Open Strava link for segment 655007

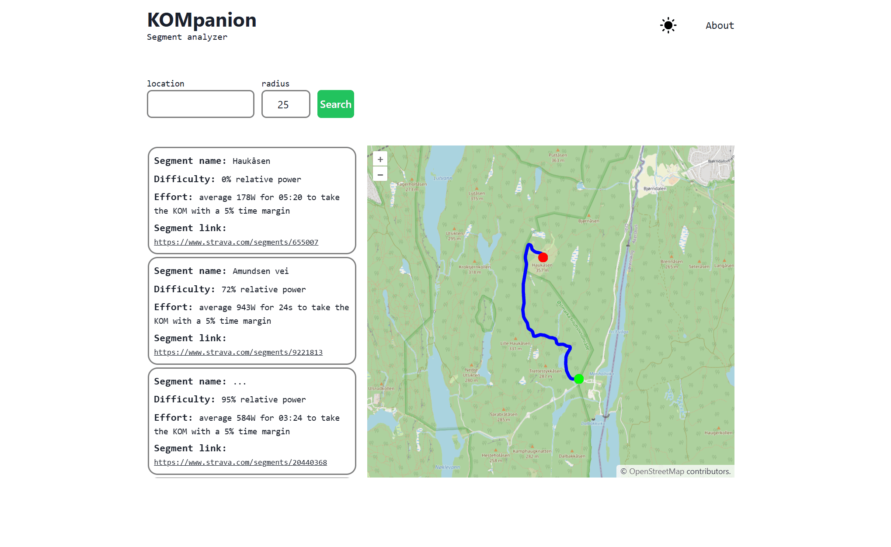236,242
